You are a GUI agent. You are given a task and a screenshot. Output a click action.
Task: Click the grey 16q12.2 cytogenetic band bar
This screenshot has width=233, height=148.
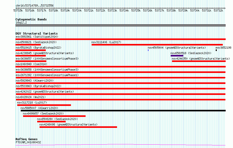(120, 25)
